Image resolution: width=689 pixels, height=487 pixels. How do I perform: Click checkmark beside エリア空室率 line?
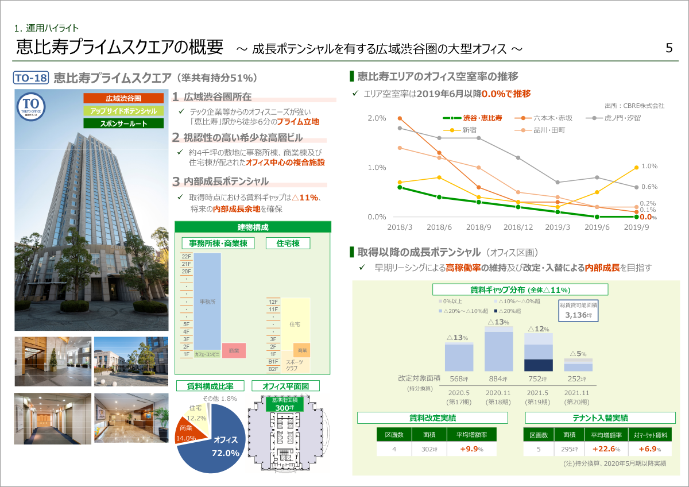point(354,94)
